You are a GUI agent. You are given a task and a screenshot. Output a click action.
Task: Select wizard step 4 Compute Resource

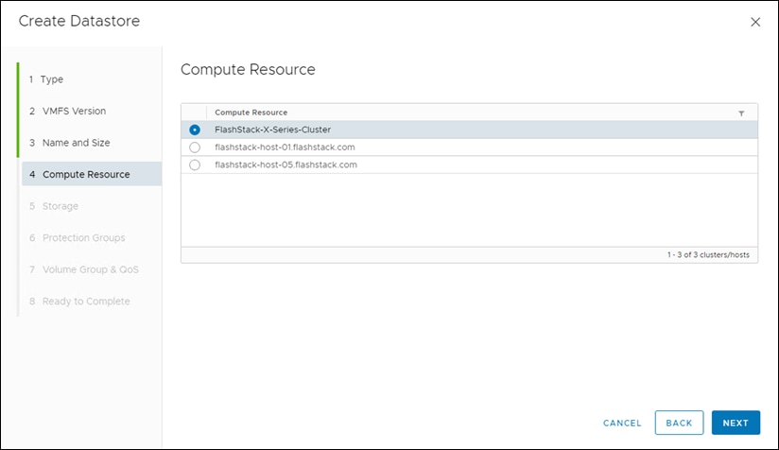[x=92, y=174]
